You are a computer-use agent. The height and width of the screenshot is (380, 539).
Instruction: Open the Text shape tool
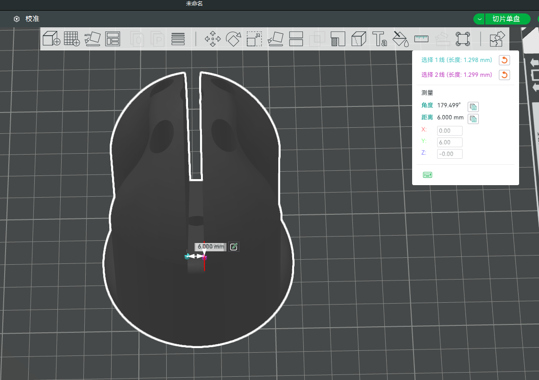(x=380, y=39)
